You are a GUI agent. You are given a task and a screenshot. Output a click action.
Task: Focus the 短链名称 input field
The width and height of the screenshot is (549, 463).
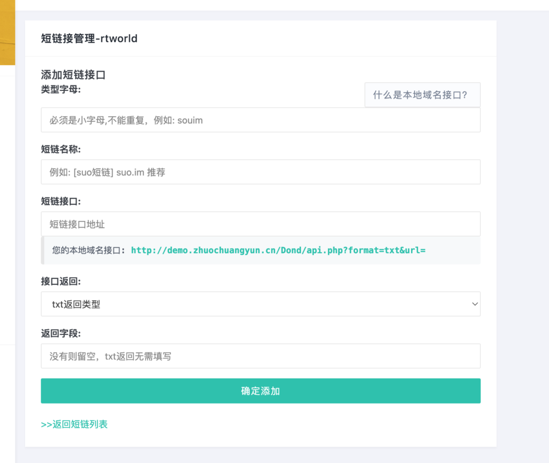pos(261,172)
